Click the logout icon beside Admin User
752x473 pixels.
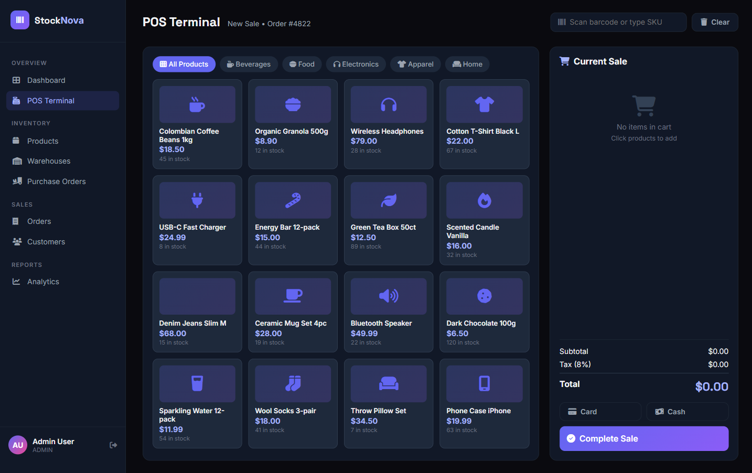pyautogui.click(x=113, y=445)
